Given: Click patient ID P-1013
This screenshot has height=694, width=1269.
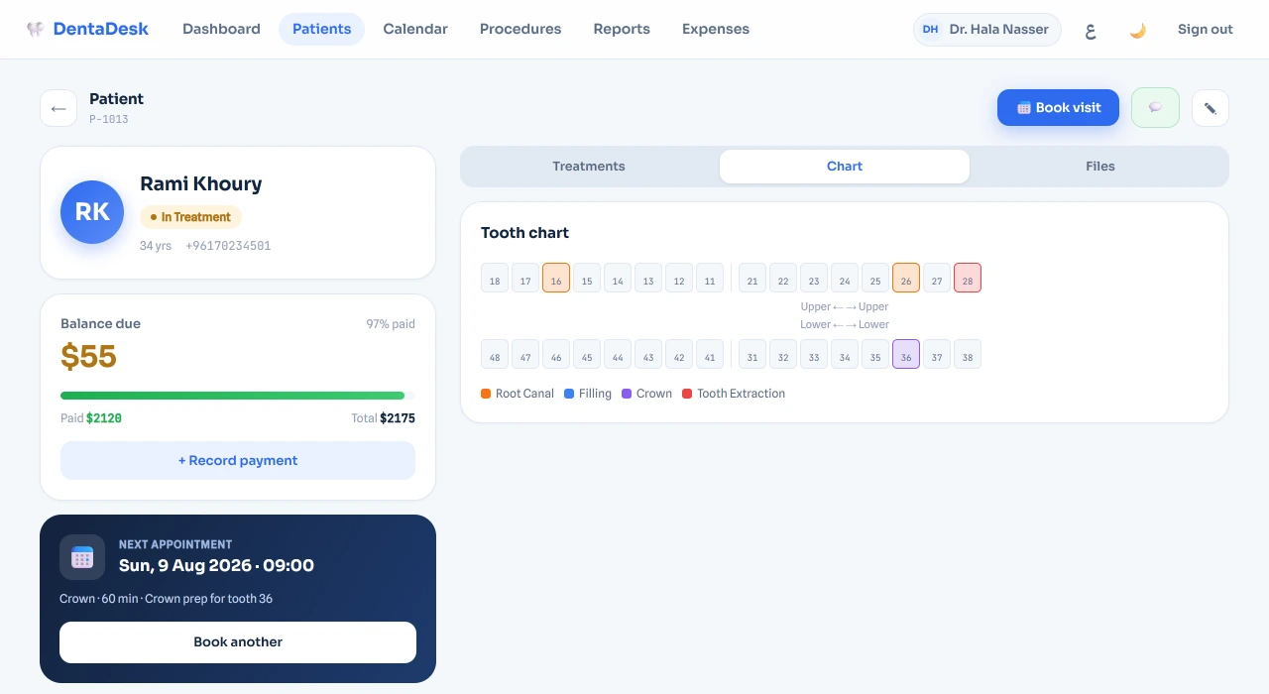Looking at the screenshot, I should pos(109,119).
